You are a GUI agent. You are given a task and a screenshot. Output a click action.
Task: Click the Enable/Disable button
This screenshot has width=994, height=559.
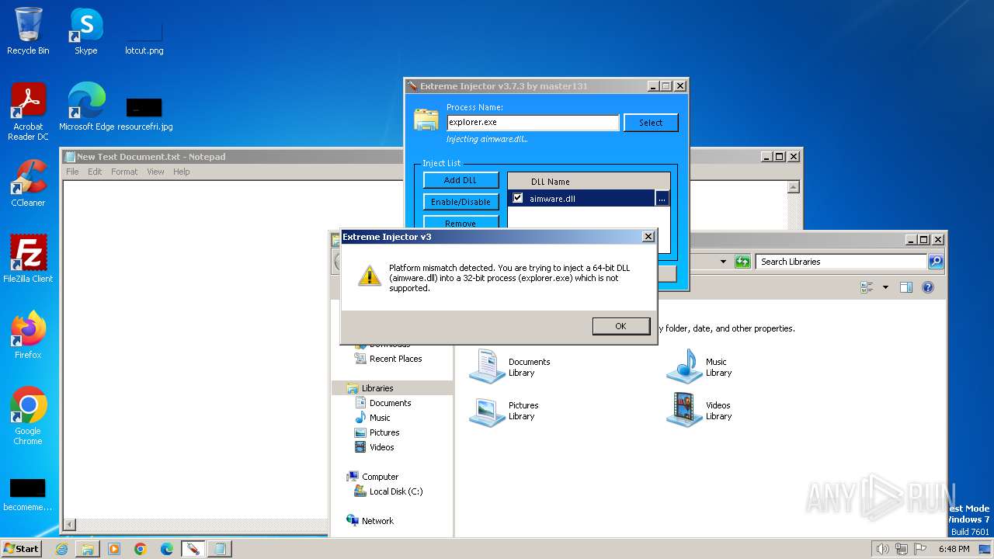tap(461, 202)
